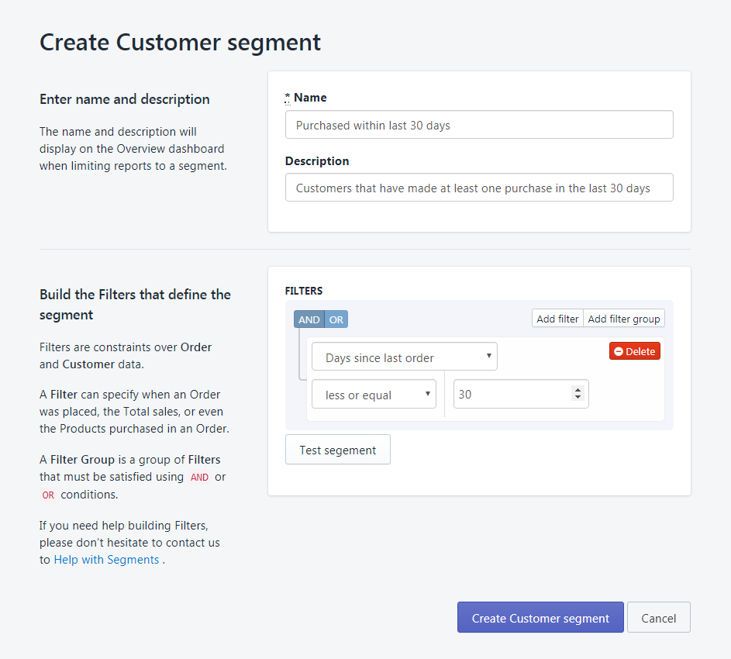Increase the days value with up arrow

click(x=578, y=390)
